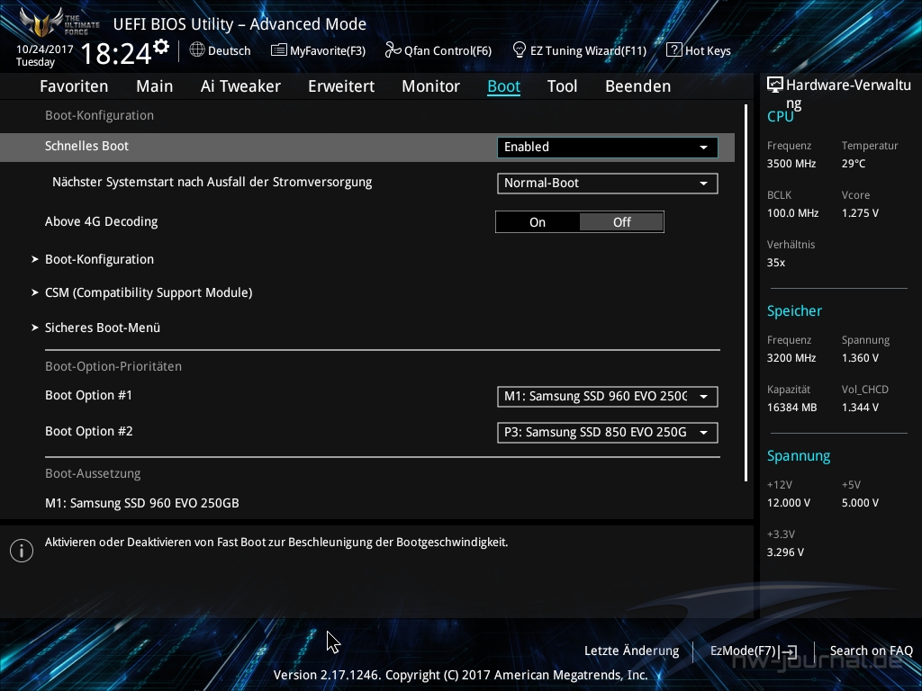Click the +3.3V 3.296 V value

click(x=785, y=552)
